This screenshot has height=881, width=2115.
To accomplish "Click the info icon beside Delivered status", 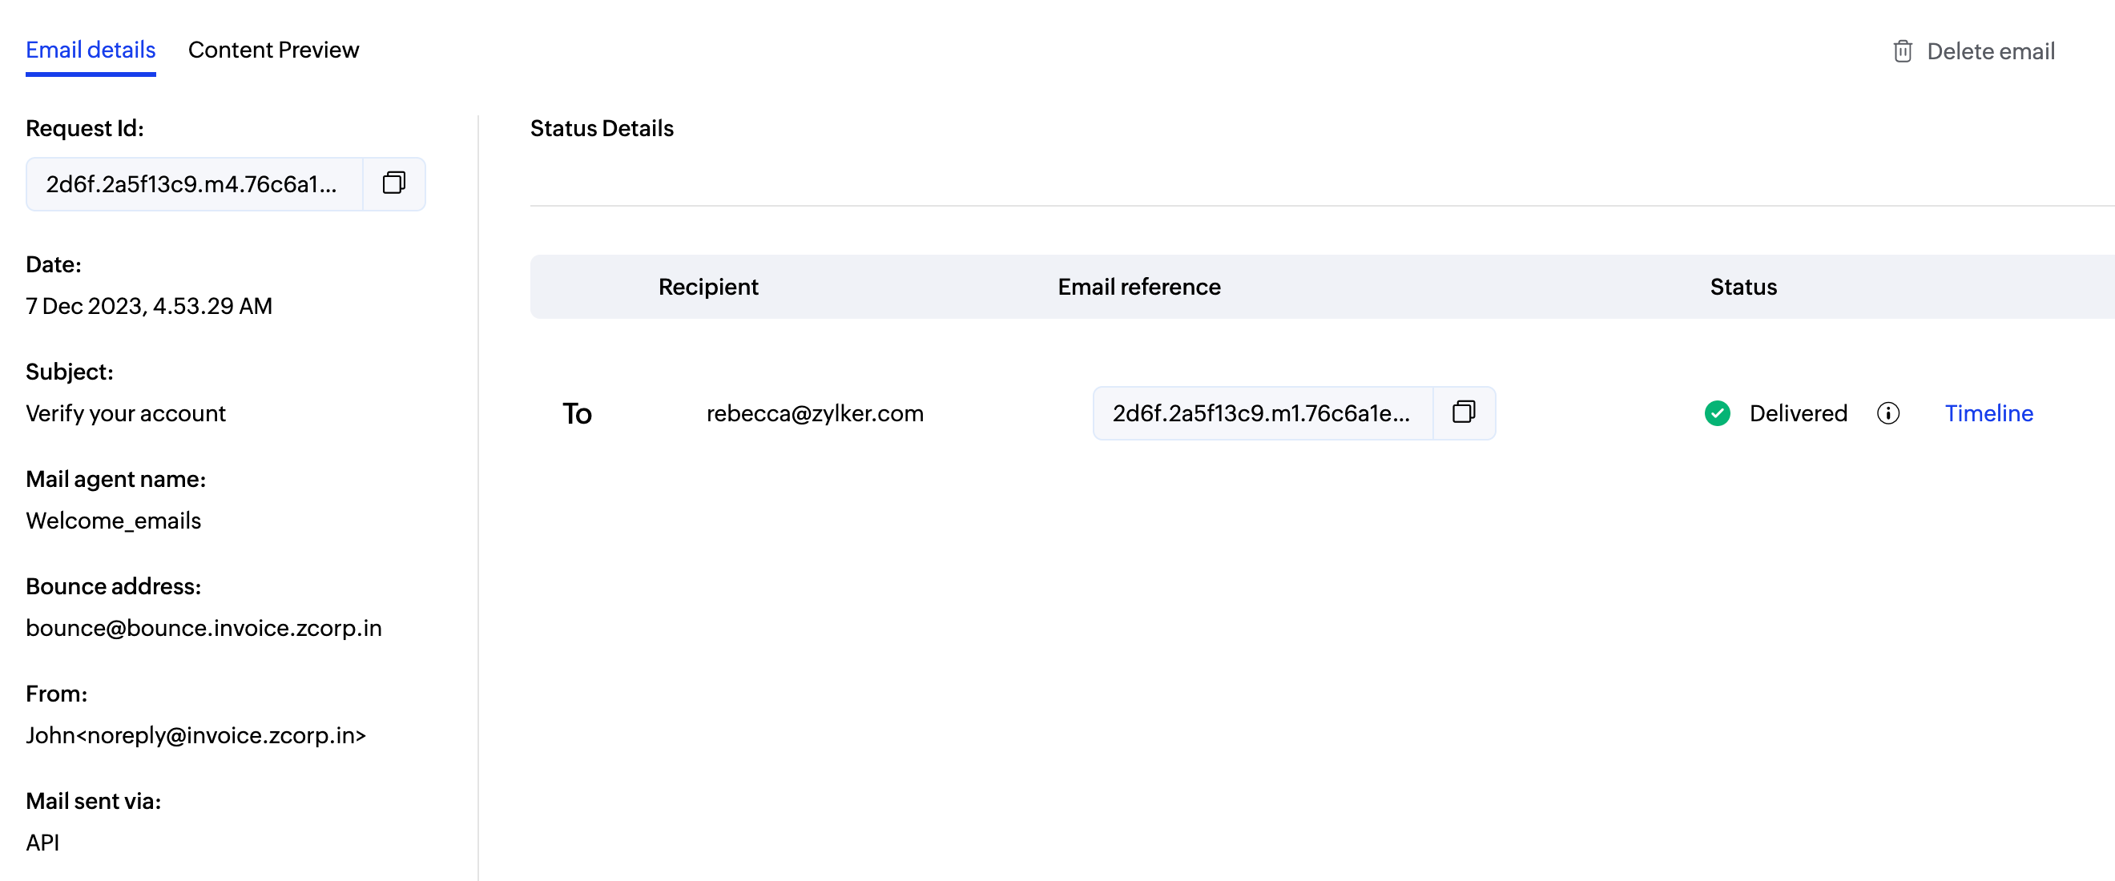I will [1888, 414].
